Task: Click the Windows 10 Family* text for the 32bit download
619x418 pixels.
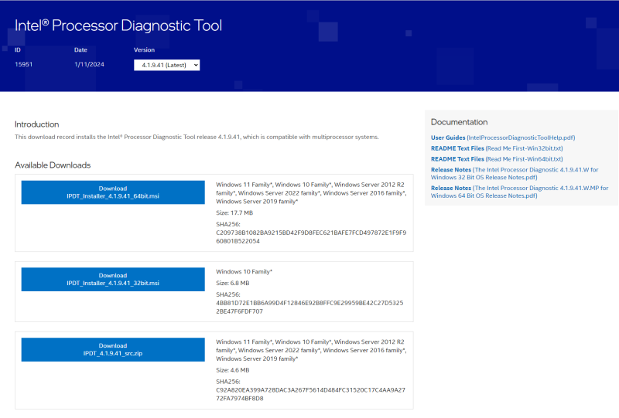Action: pyautogui.click(x=244, y=272)
